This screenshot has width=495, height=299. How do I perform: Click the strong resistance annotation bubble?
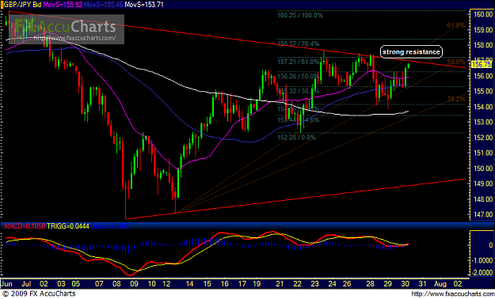(x=411, y=51)
